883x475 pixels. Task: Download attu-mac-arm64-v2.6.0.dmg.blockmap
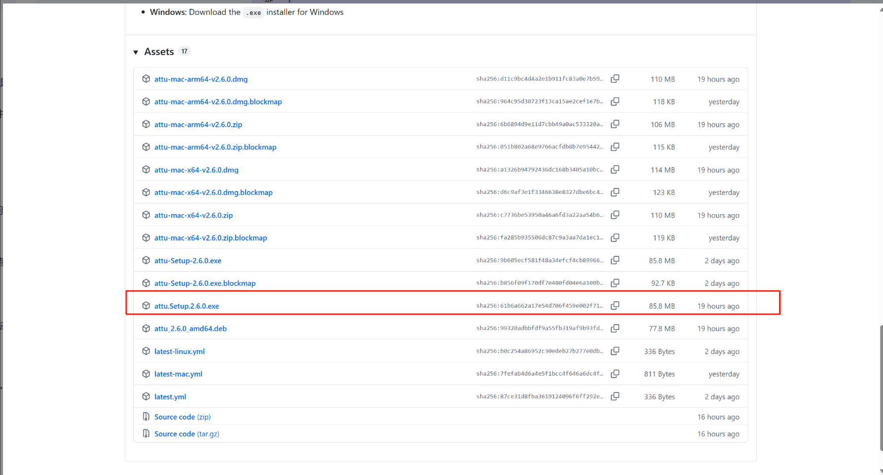[x=218, y=102]
